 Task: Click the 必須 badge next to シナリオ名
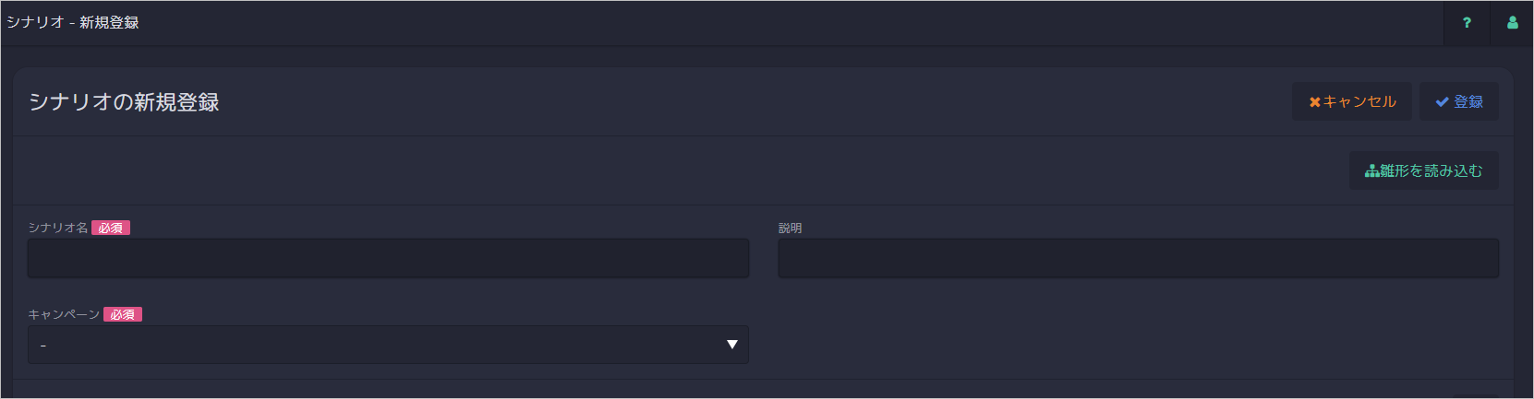(111, 228)
